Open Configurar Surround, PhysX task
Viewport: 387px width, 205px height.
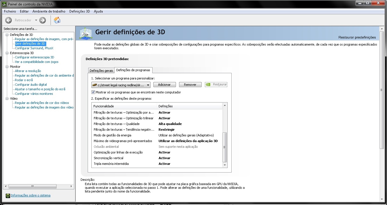coord(34,48)
